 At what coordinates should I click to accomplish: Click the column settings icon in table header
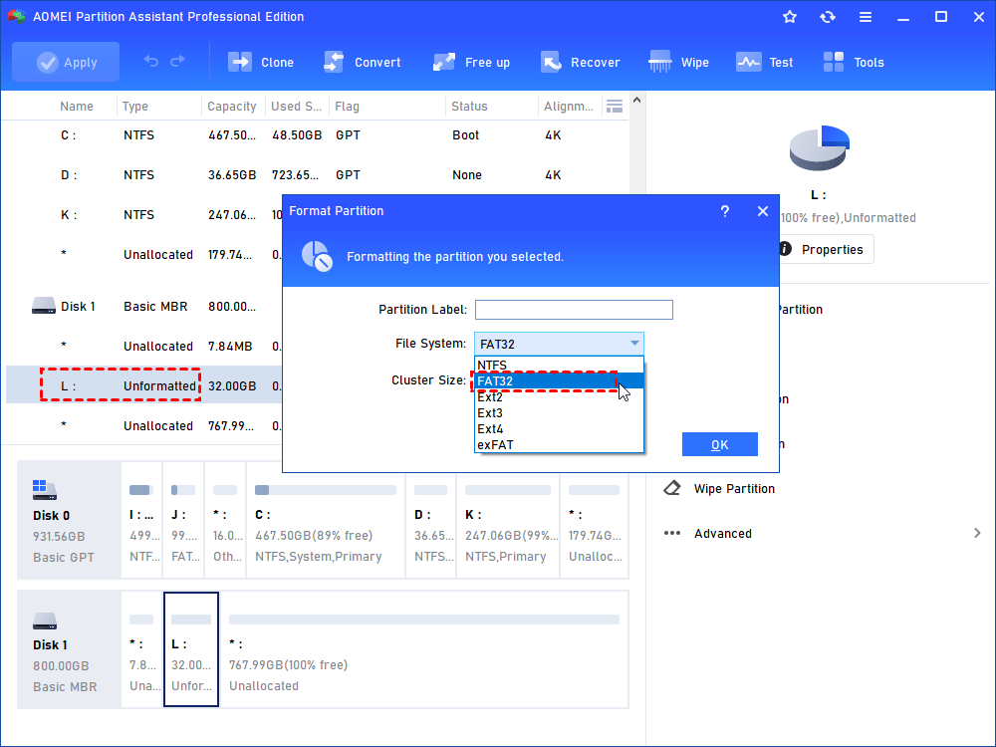[x=615, y=107]
